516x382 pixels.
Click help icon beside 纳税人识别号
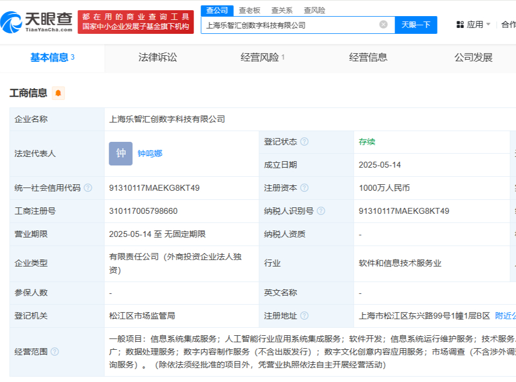321,211
